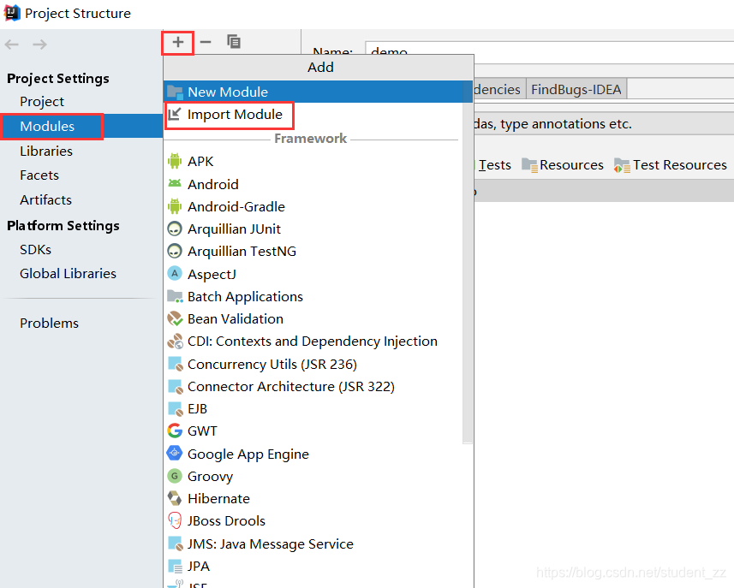Select the APK framework entry
Viewport: 734px width, 588px height.
pos(313,161)
